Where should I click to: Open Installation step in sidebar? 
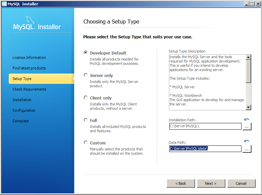click(x=22, y=100)
